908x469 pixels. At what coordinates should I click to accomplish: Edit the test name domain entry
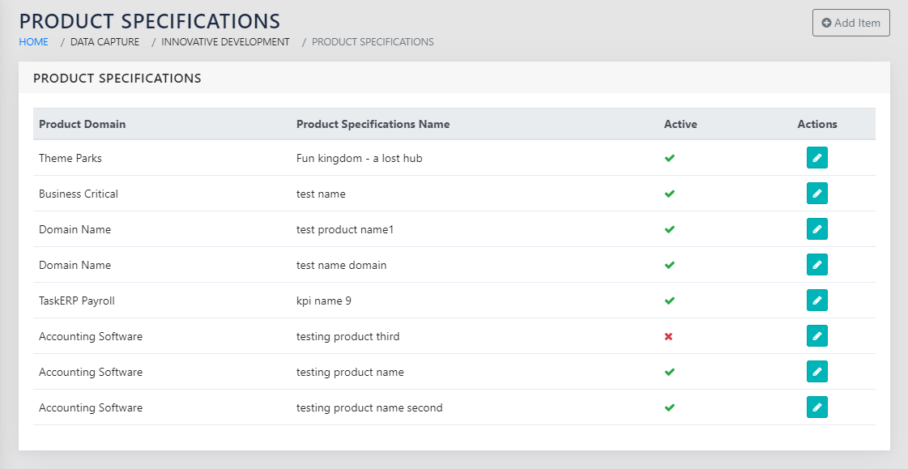(x=816, y=265)
